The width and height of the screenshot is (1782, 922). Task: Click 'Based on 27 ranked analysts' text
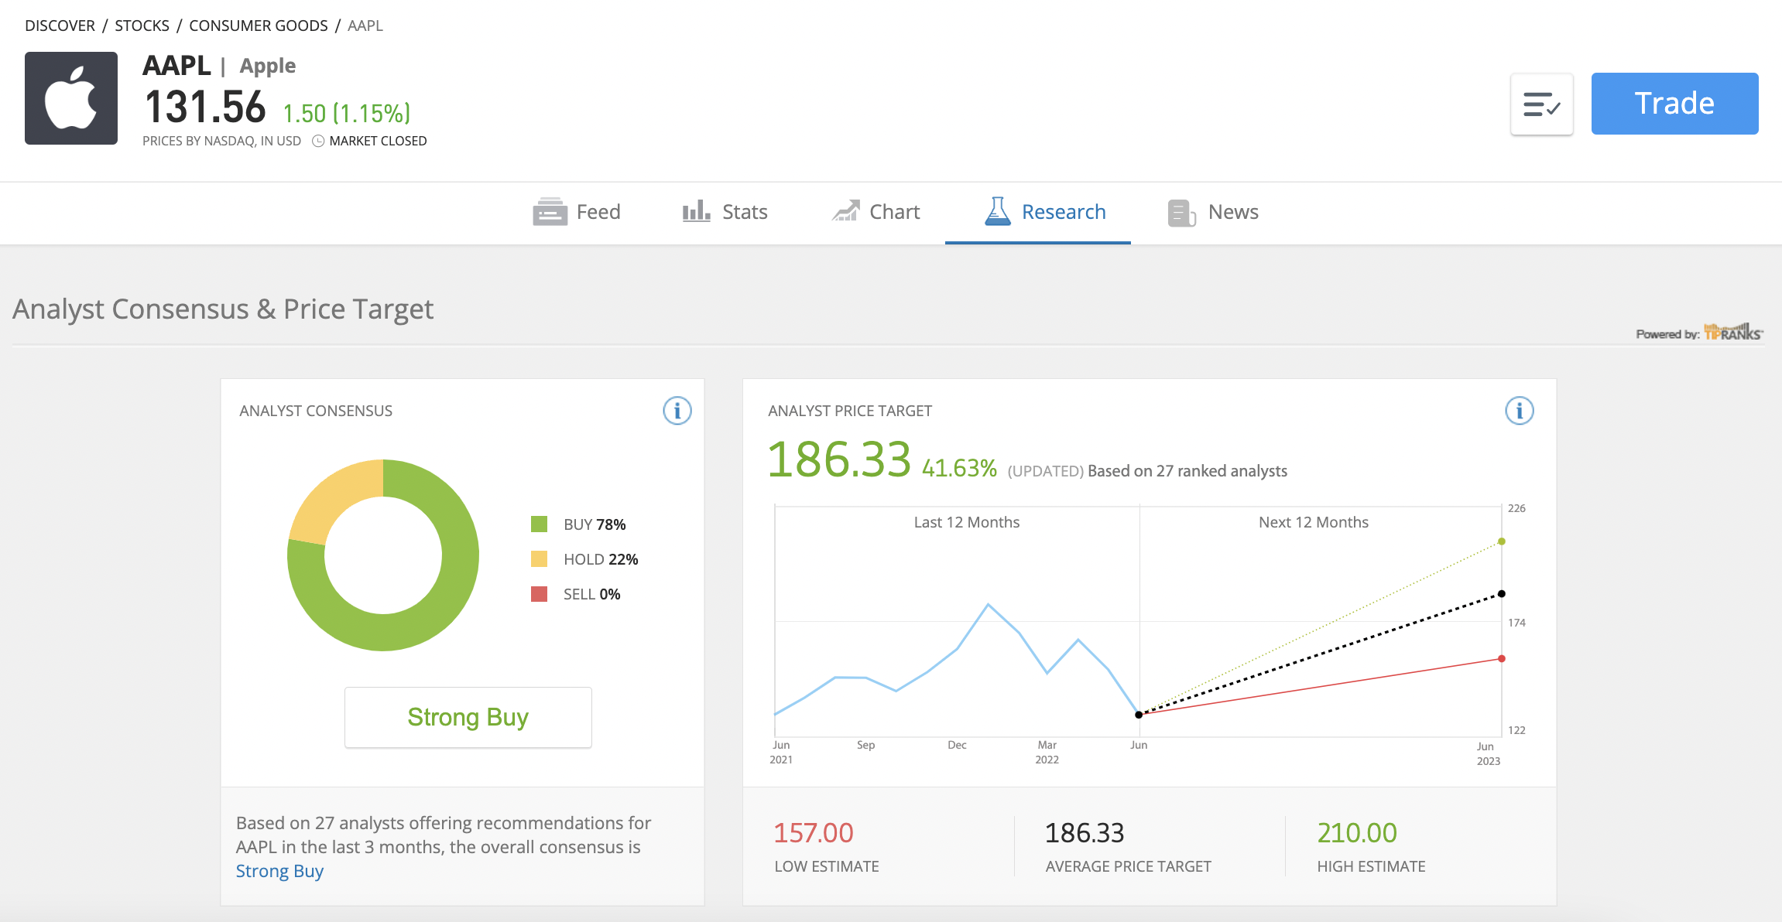pyautogui.click(x=1187, y=471)
